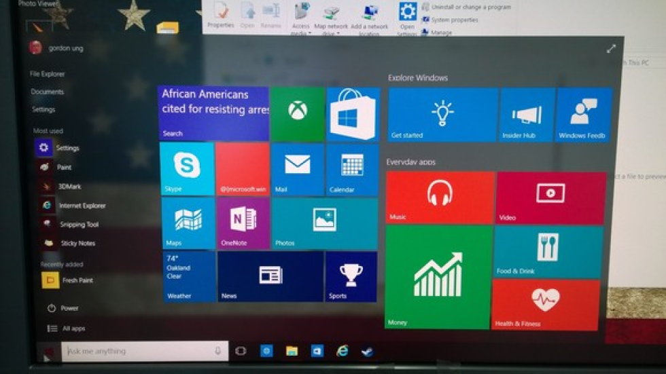Click System properties in Explorer ribbon
666x374 pixels.
tap(450, 20)
